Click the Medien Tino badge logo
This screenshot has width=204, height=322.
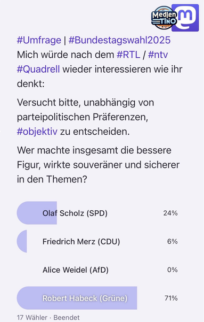point(164,18)
